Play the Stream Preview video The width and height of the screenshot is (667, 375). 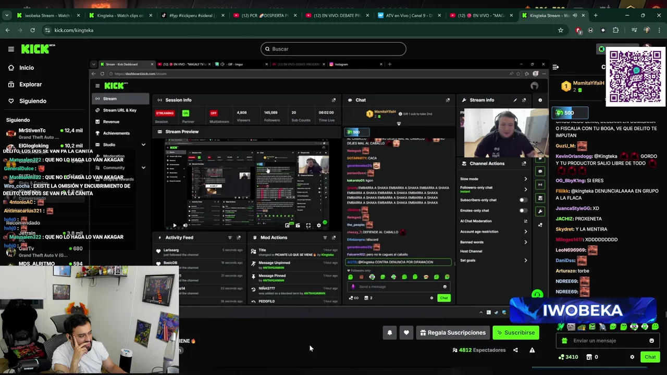(x=175, y=226)
